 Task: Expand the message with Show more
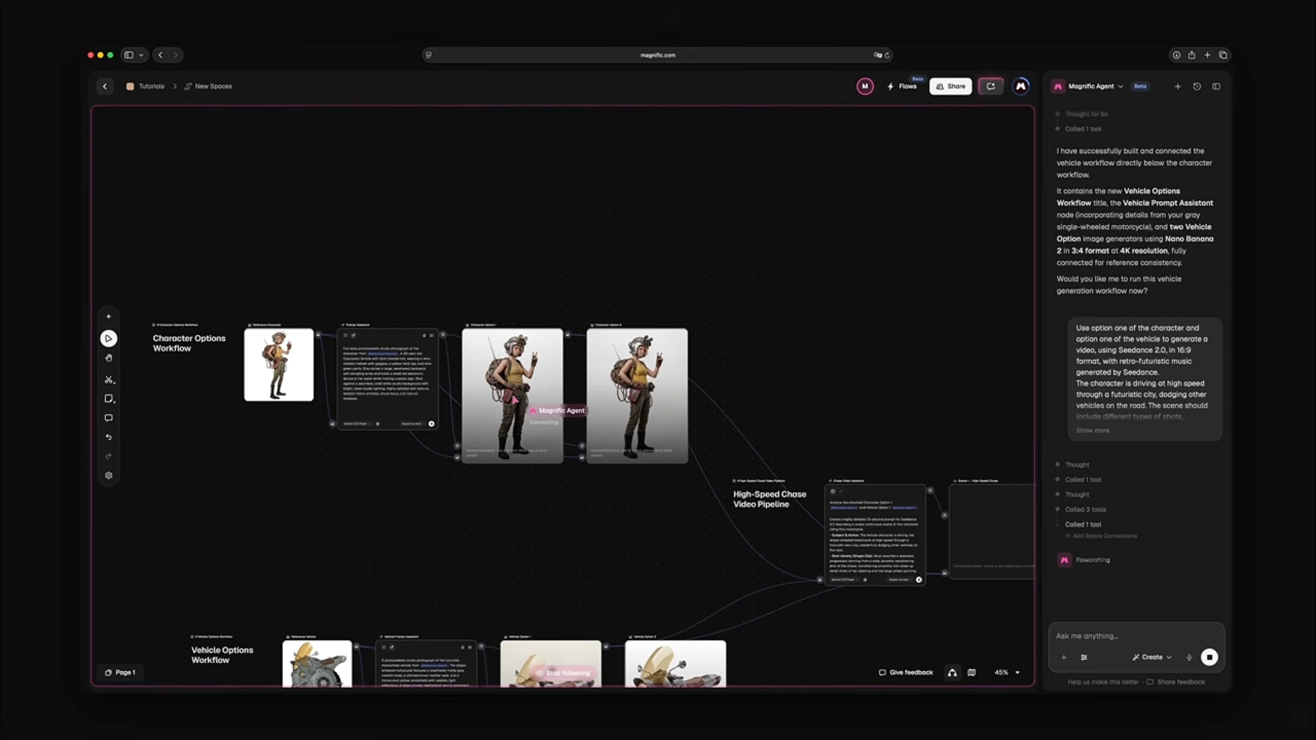(x=1092, y=431)
